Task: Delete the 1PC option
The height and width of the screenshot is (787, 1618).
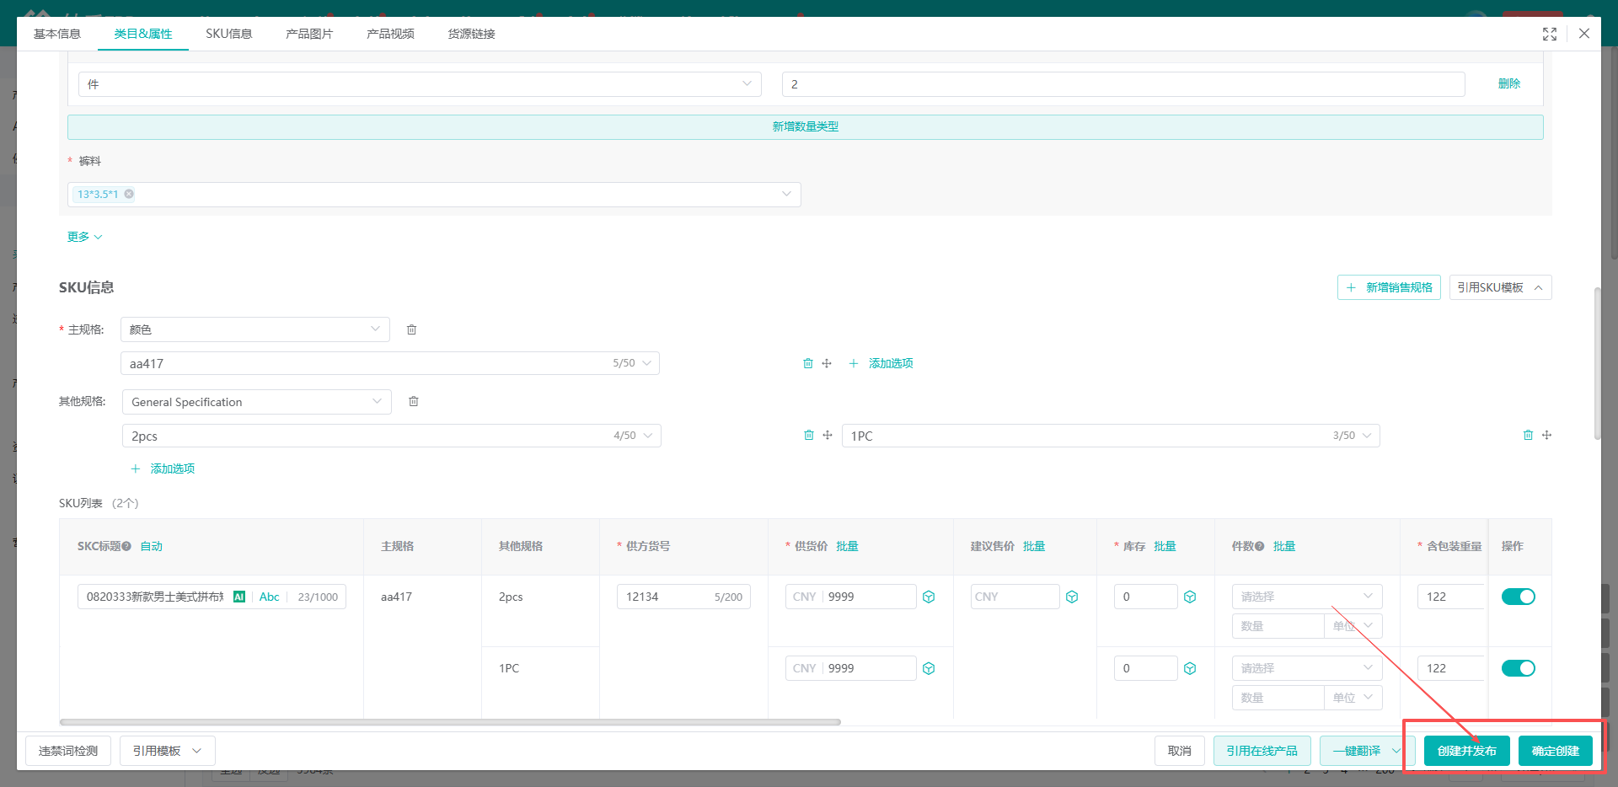Action: pyautogui.click(x=1528, y=436)
